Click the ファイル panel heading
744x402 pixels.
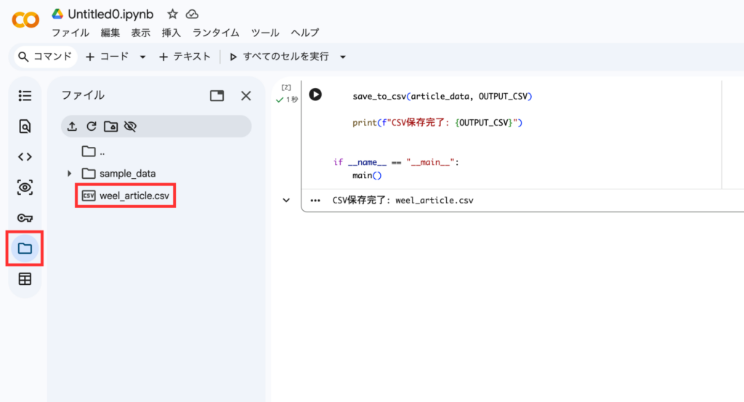tap(83, 95)
